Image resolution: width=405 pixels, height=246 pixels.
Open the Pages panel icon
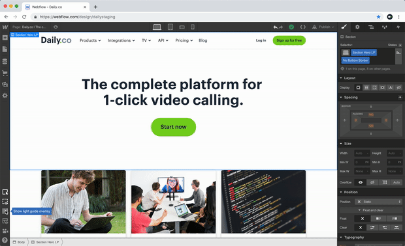coord(5,49)
